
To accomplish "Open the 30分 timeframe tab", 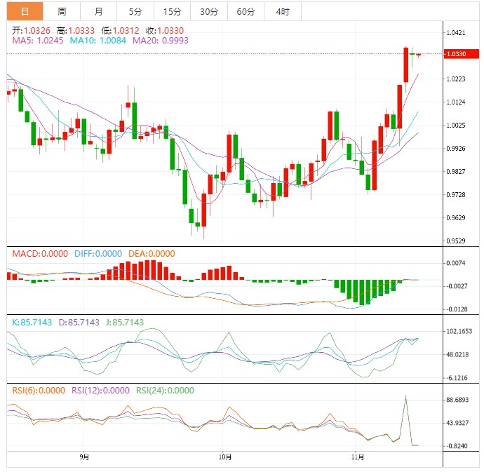I will pyautogui.click(x=209, y=11).
